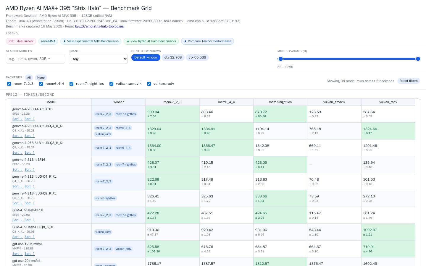Click the rocm7-nightlies column header

point(280,102)
